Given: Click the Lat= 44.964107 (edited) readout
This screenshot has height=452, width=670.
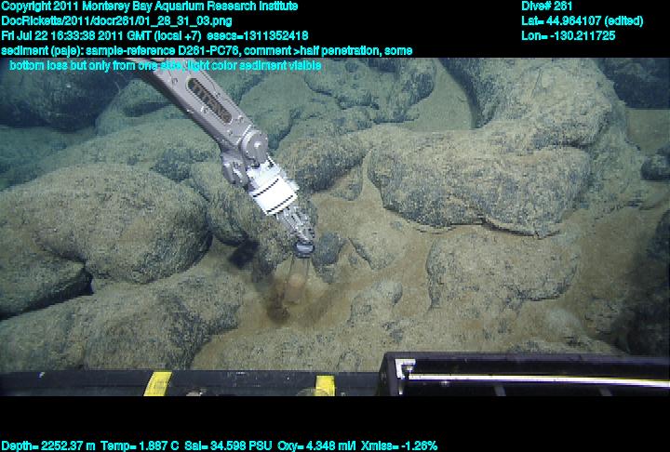Looking at the screenshot, I should 582,20.
